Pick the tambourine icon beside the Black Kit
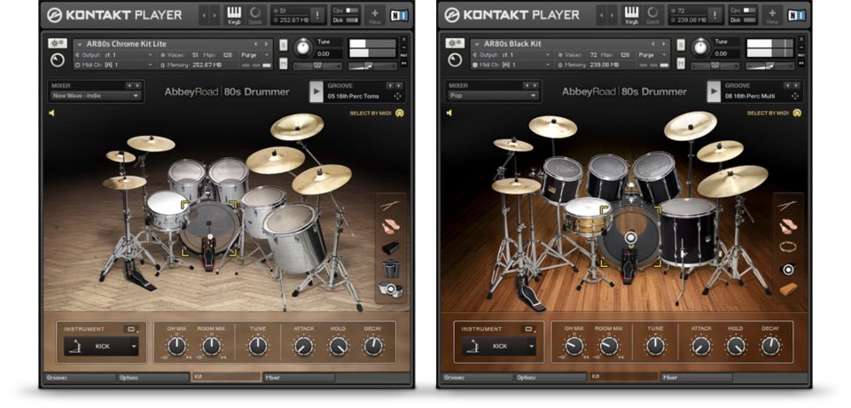The image size is (851, 408). click(787, 247)
